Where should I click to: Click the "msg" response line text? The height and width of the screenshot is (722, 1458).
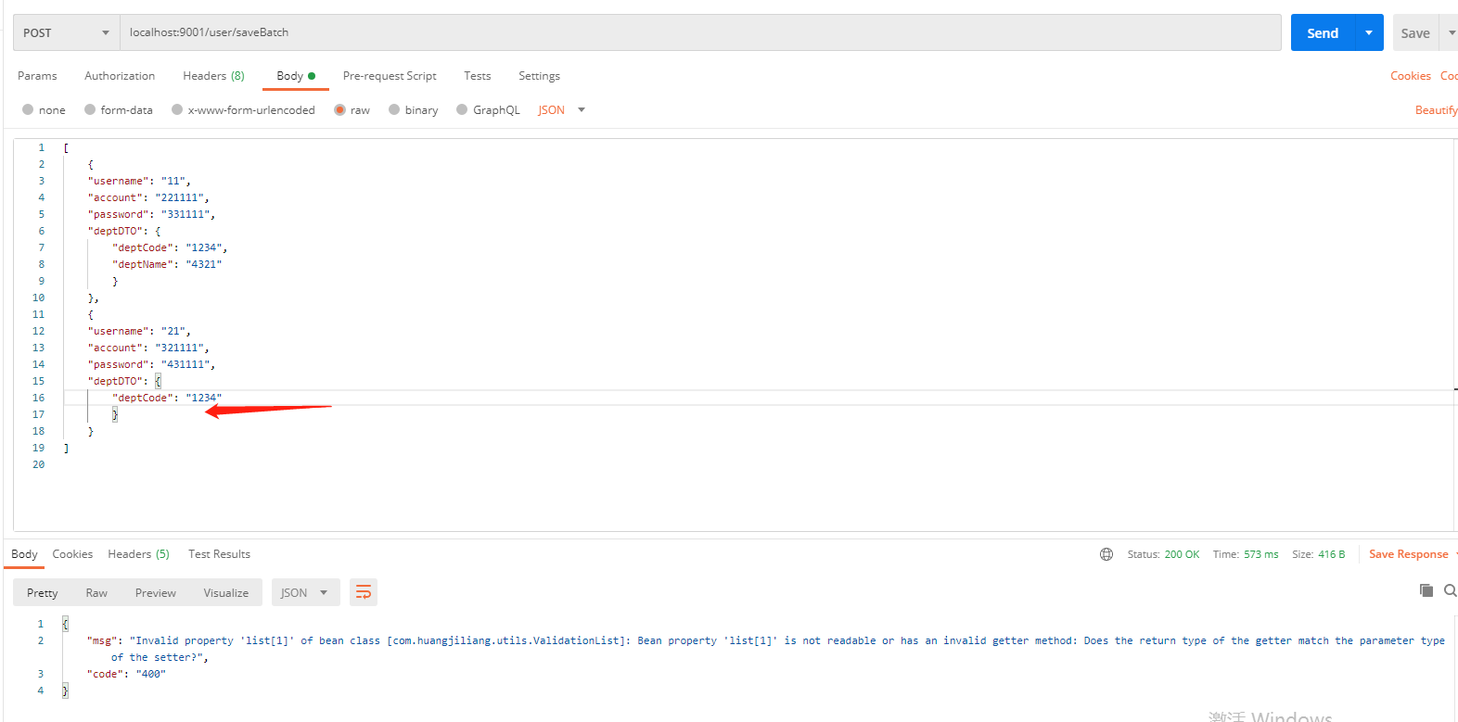coord(765,649)
